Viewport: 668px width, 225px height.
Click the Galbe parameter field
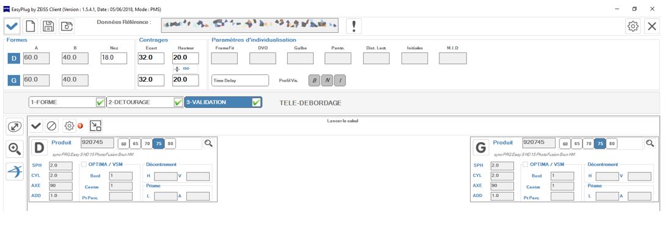click(x=300, y=59)
